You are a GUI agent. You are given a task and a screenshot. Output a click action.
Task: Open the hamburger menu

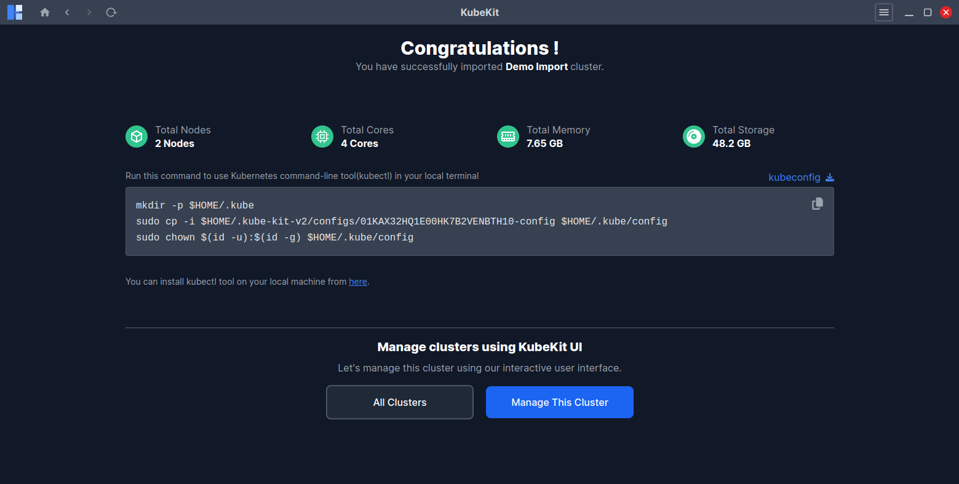click(884, 12)
